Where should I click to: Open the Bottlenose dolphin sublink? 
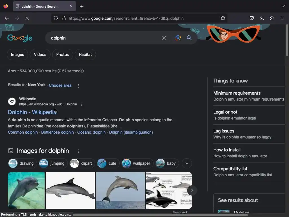pos(57,132)
